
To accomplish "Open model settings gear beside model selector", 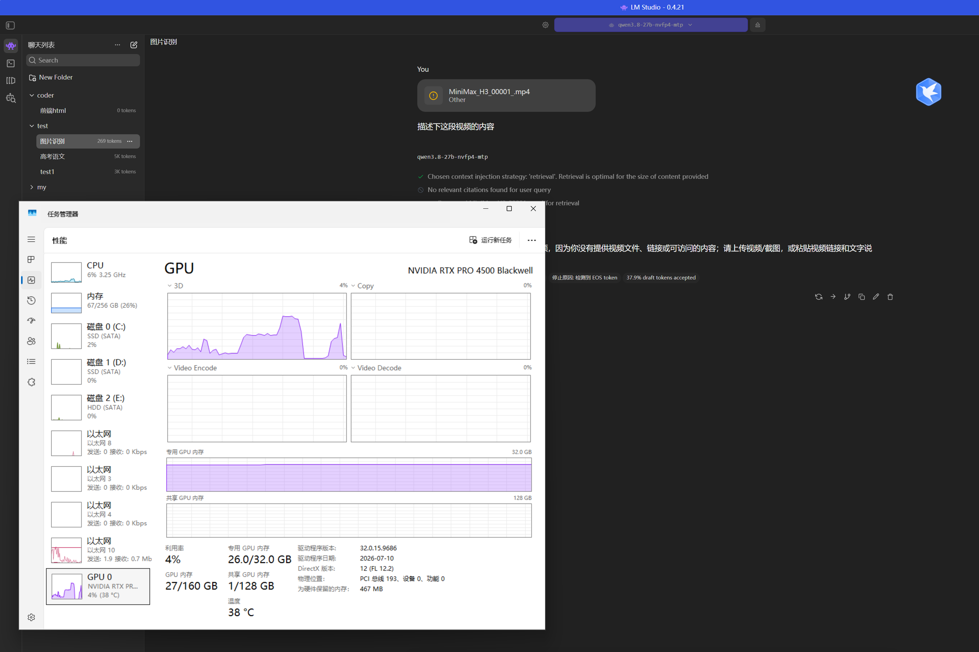I will (x=546, y=25).
